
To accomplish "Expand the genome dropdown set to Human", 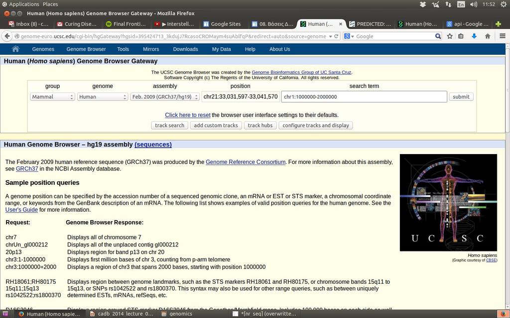I will pos(103,97).
